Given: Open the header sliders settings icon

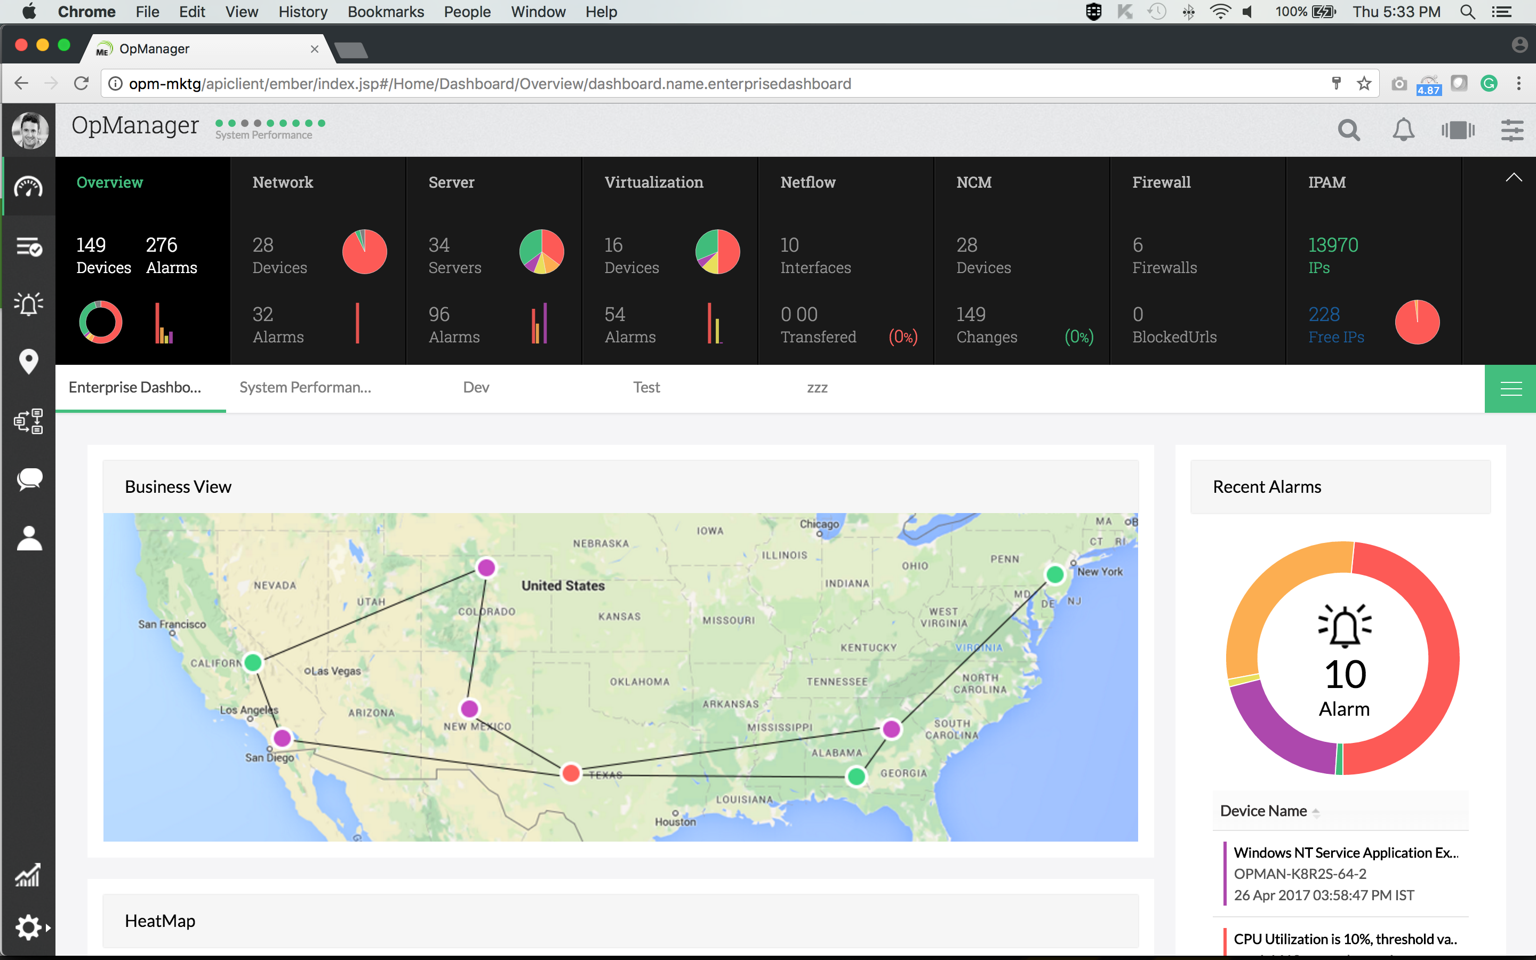Looking at the screenshot, I should (1512, 130).
